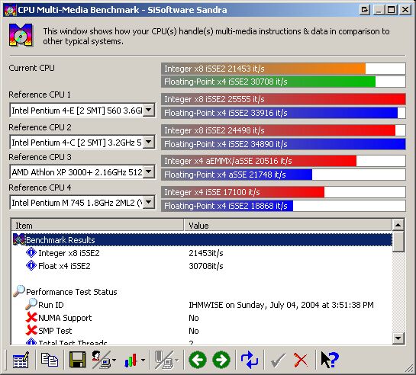This screenshot has height=375, width=416.
Task: Click the value 21453it/s
Action: (206, 253)
